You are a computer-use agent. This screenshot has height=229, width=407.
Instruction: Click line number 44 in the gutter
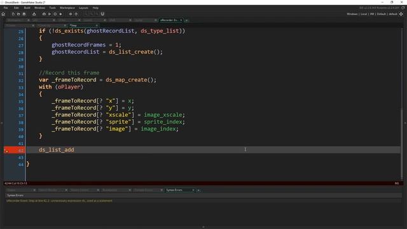pyautogui.click(x=21, y=165)
